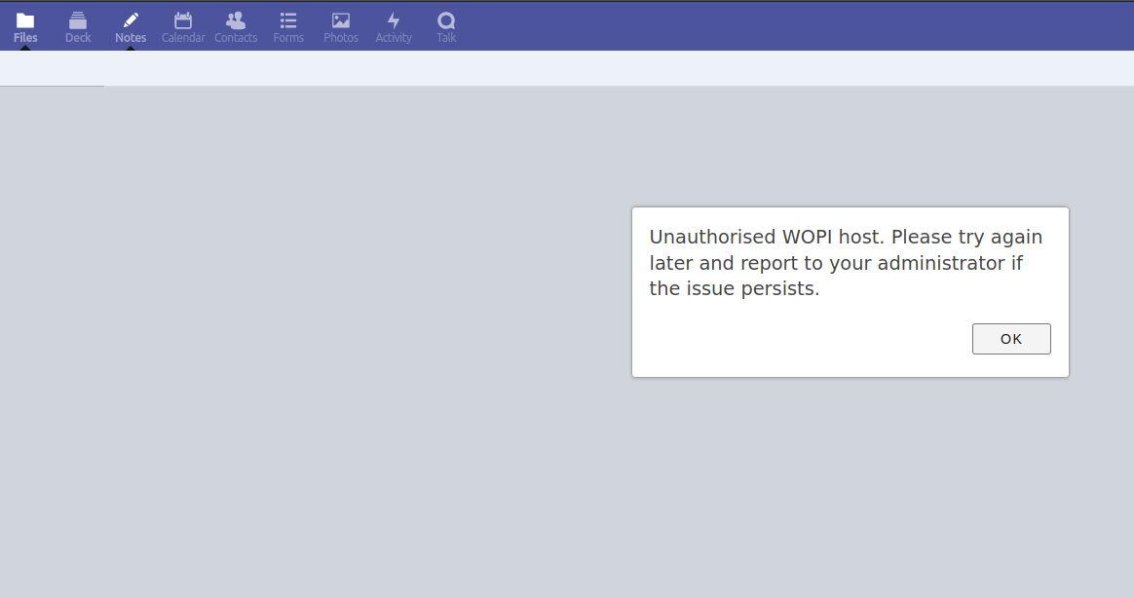Select the "Contacts" text label

[236, 38]
